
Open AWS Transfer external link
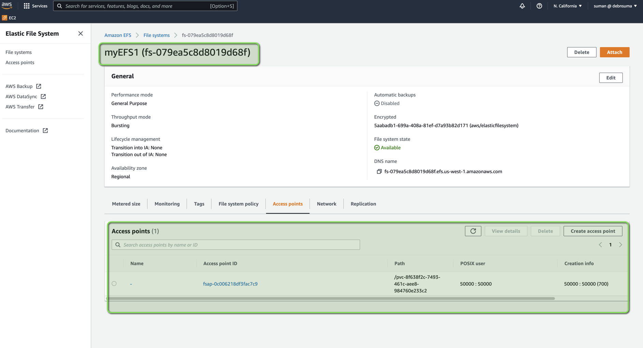click(24, 107)
